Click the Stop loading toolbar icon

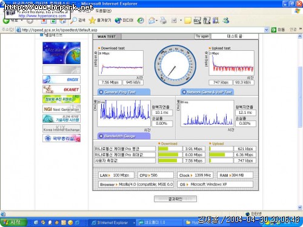[44, 21]
